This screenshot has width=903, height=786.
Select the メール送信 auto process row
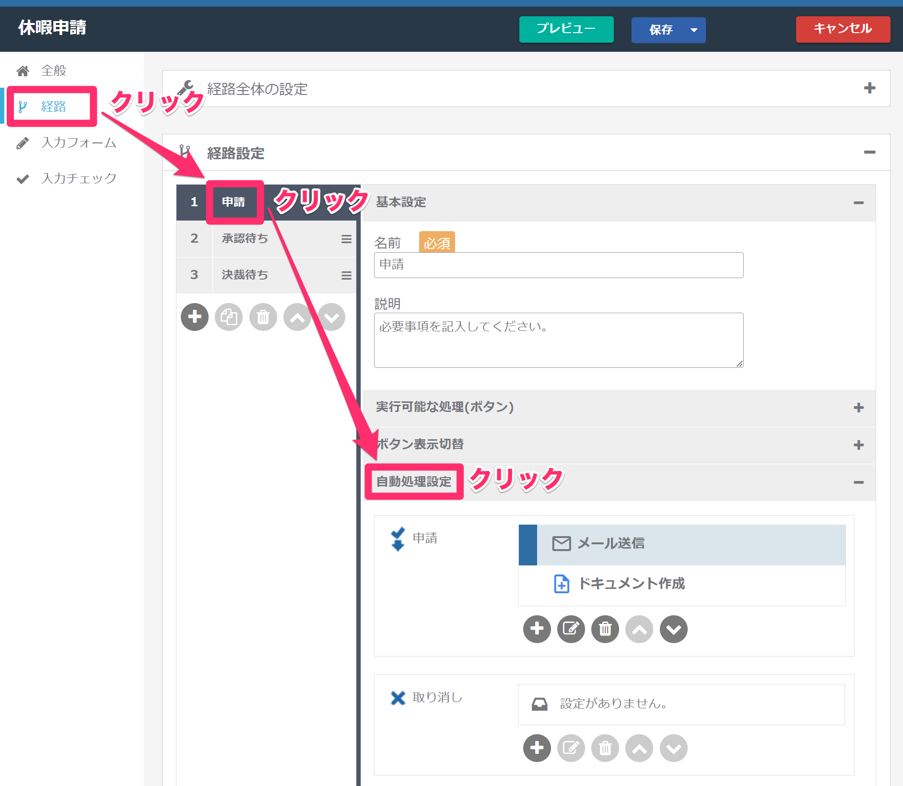[682, 545]
